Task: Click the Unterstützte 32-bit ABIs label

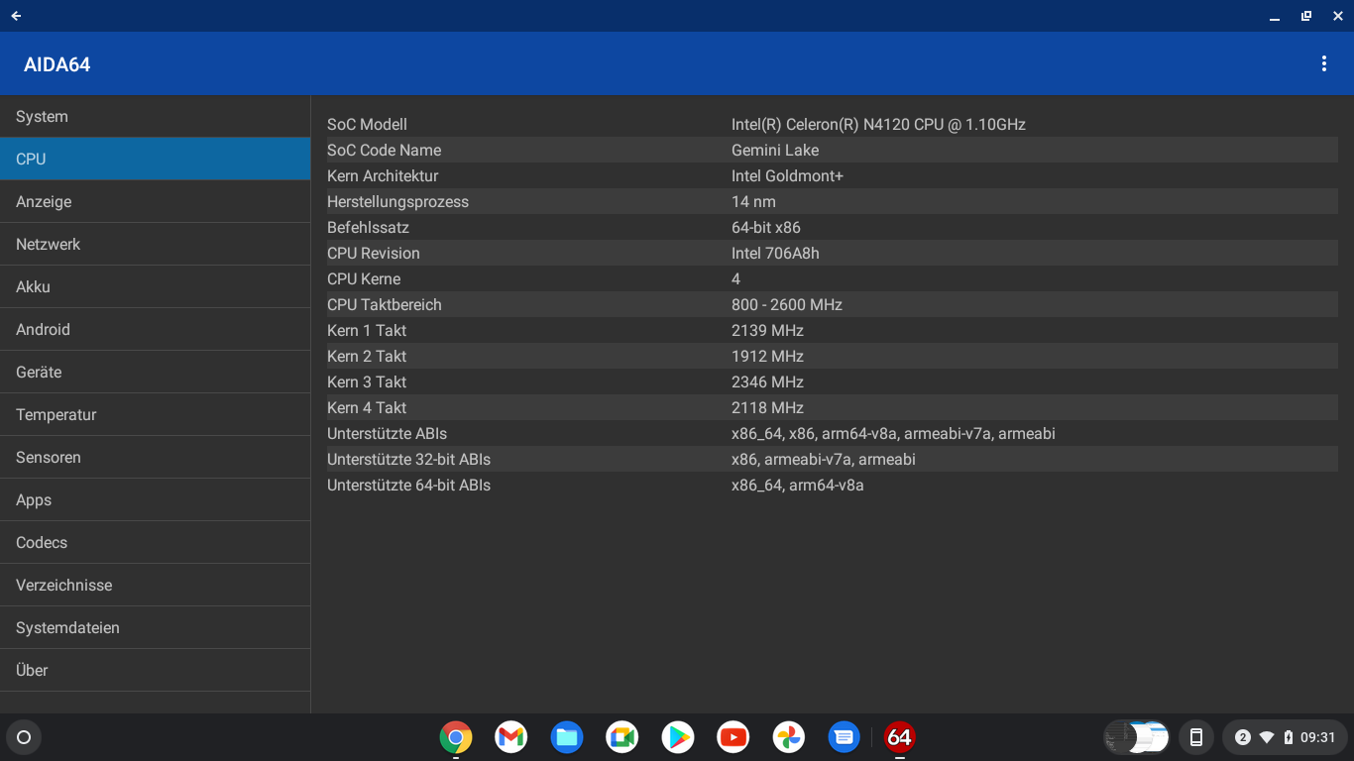Action: (x=408, y=459)
